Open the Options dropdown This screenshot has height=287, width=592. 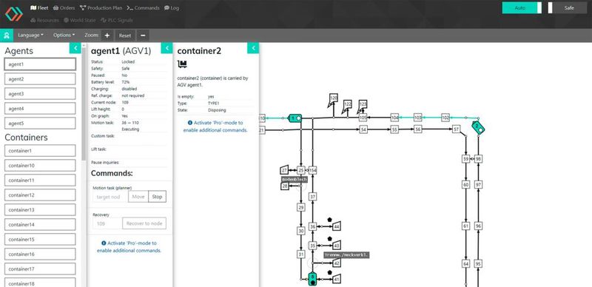(x=64, y=35)
